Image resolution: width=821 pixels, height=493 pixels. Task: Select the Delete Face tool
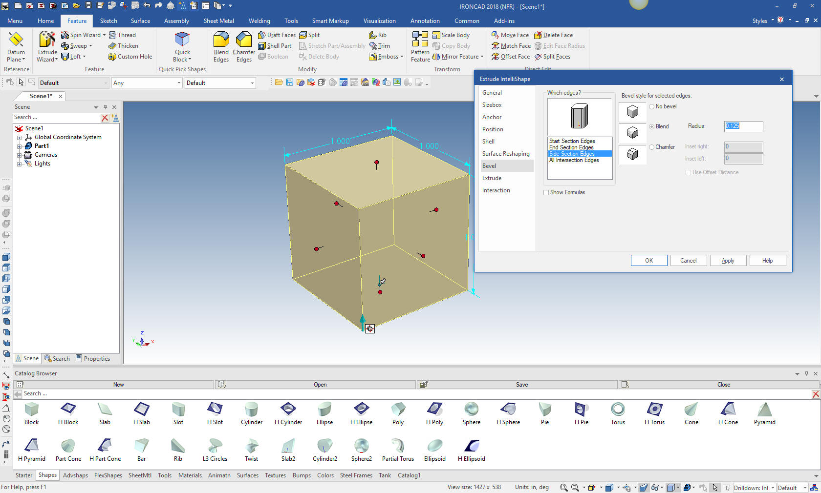pyautogui.click(x=553, y=35)
